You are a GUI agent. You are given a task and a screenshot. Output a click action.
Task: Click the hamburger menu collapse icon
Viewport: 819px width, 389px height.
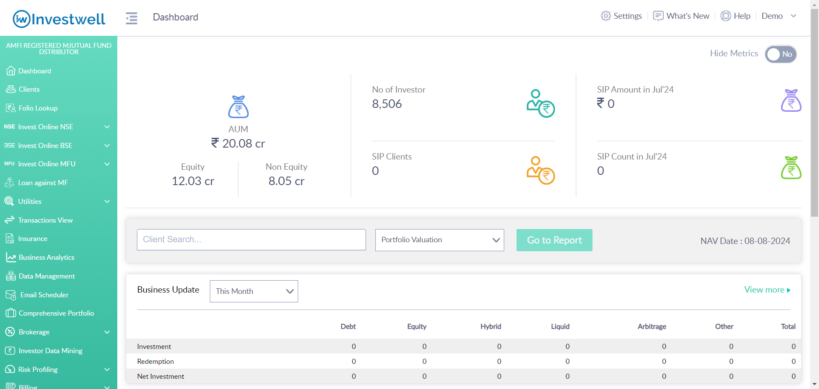tap(131, 18)
